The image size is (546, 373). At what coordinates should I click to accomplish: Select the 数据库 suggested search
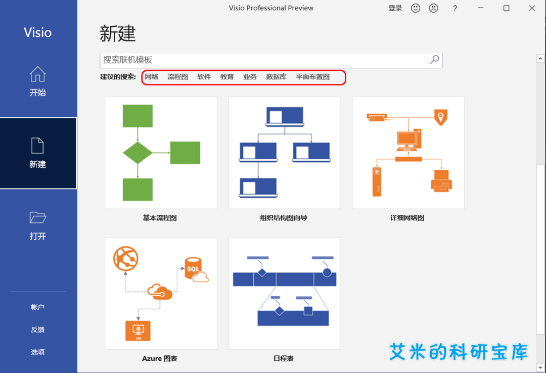pyautogui.click(x=277, y=77)
